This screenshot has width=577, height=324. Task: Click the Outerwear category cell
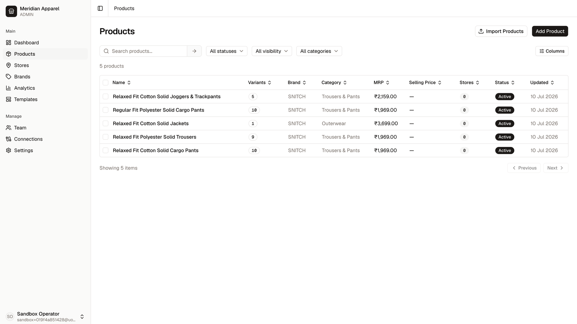(x=334, y=123)
